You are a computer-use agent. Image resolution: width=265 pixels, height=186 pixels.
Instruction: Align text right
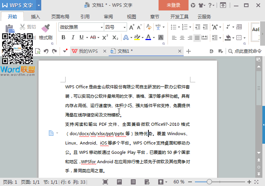point(190,38)
